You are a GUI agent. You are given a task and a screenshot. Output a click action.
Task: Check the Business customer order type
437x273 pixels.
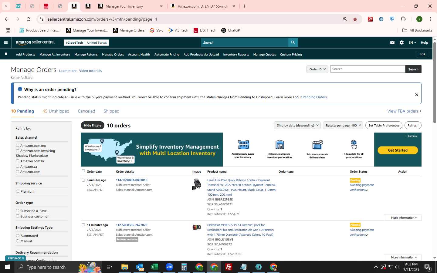click(18, 216)
